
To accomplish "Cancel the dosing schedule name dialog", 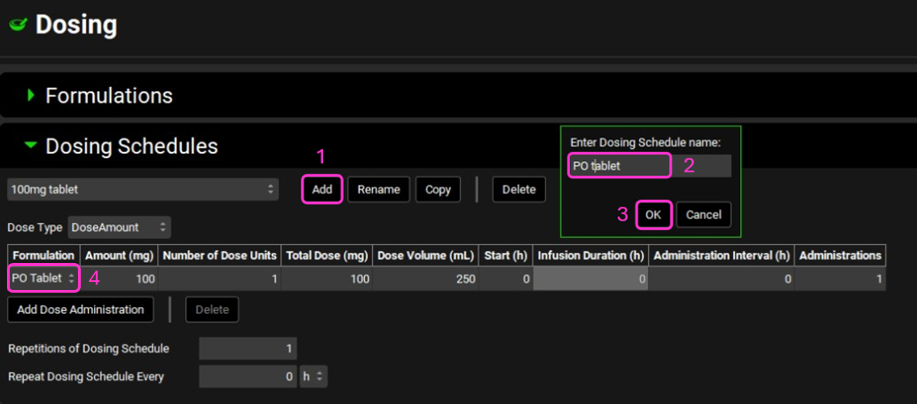I will click(x=703, y=215).
